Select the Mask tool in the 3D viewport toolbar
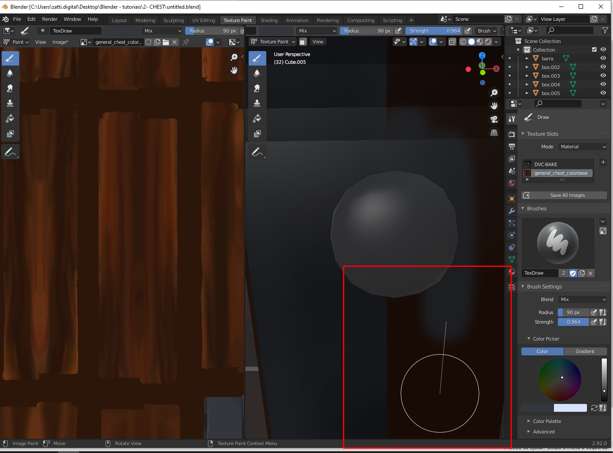The image size is (613, 453). 257,134
